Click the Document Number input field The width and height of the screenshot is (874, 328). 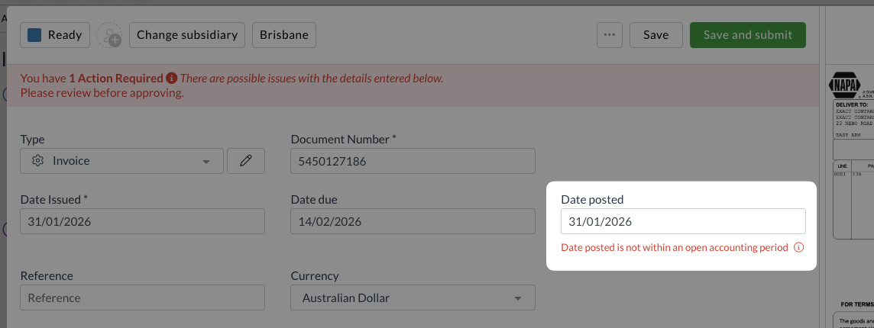click(413, 161)
